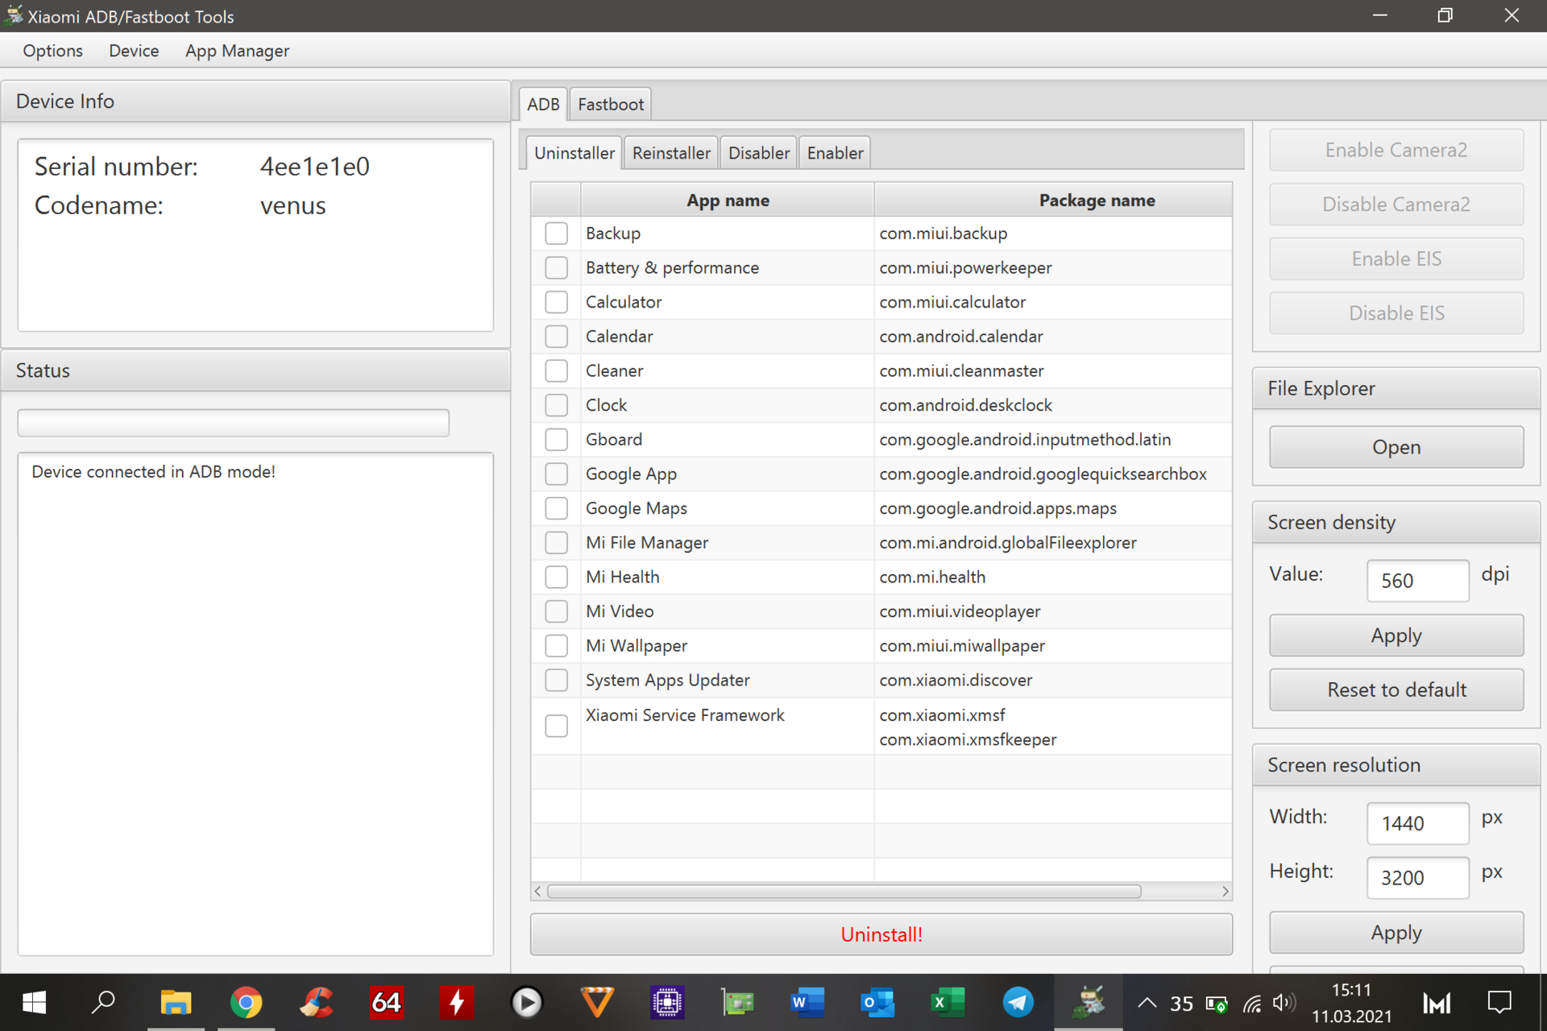Open Telegram from taskbar
Viewport: 1547px width, 1031px height.
tap(1018, 1003)
